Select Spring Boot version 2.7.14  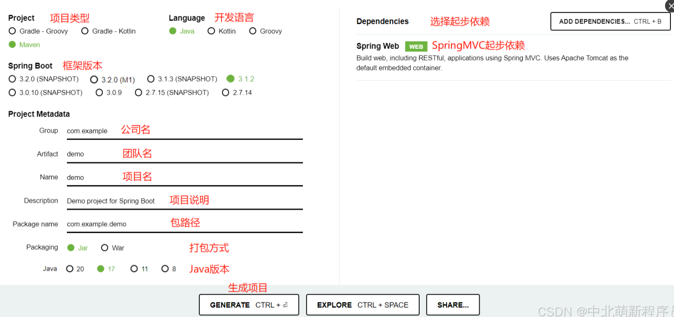point(237,92)
